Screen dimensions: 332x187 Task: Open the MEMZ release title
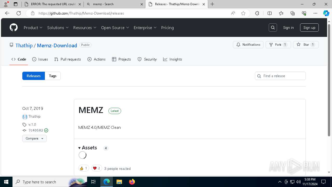91,110
